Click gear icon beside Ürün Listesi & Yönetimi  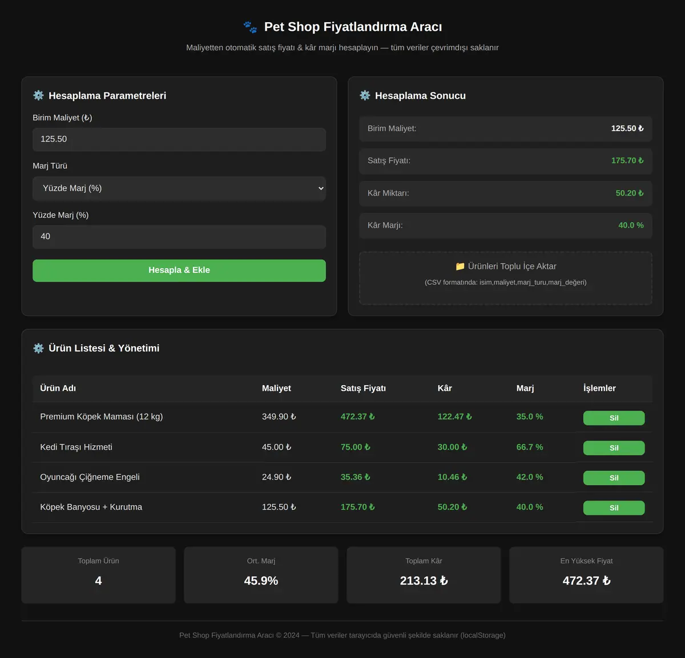pos(38,348)
